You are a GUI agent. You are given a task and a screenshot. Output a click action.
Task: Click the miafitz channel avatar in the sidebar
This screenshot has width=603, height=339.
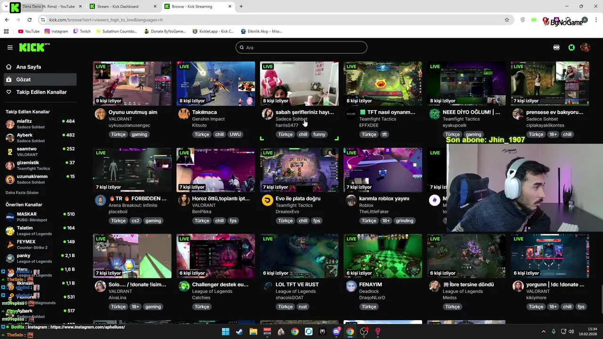coord(10,124)
